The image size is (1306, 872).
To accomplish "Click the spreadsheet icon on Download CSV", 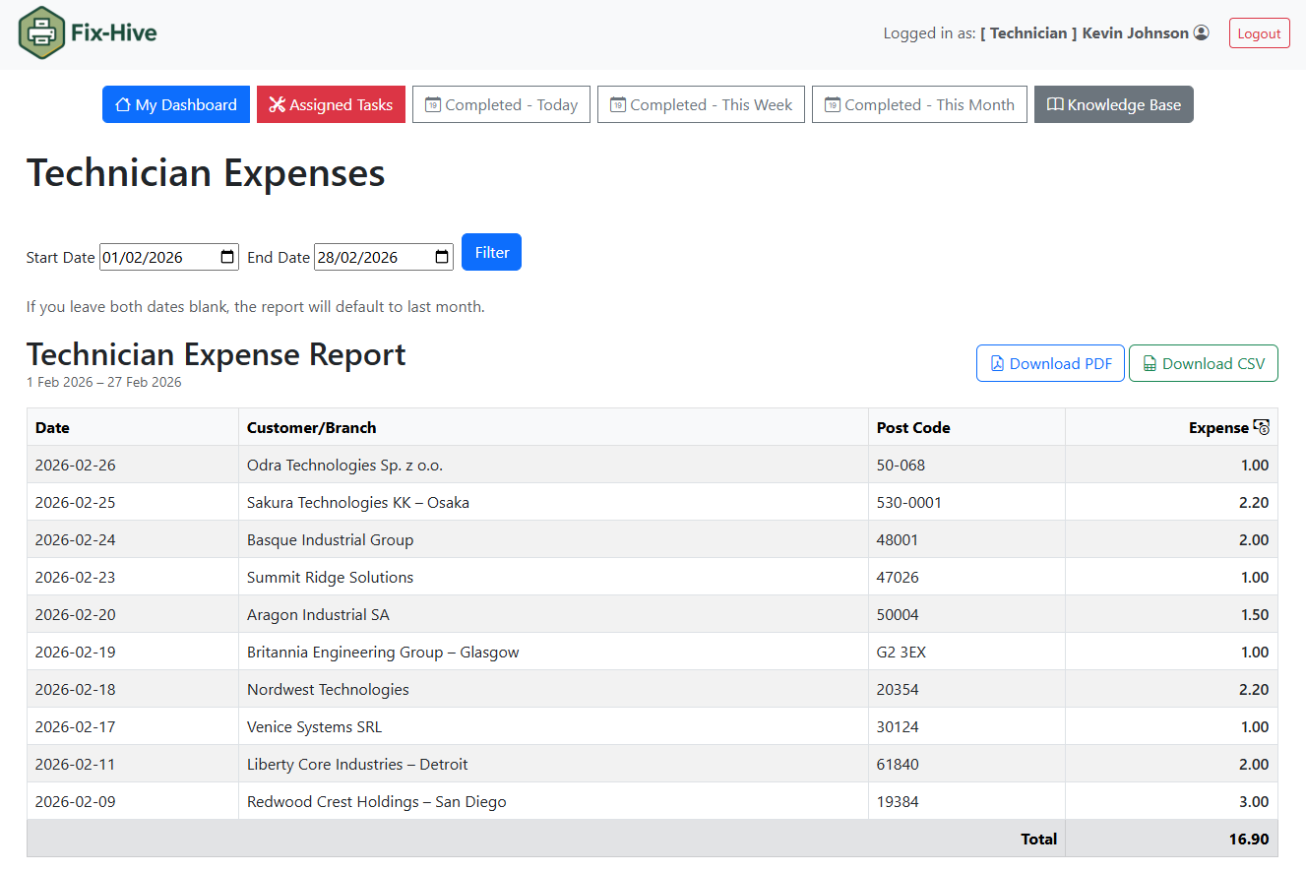I will [1150, 363].
